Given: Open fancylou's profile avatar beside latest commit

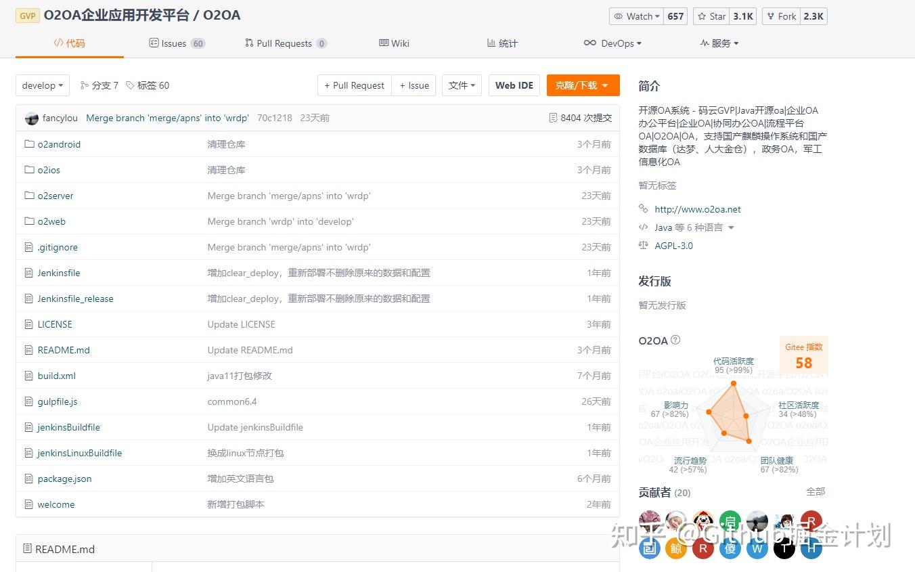Looking at the screenshot, I should [32, 118].
